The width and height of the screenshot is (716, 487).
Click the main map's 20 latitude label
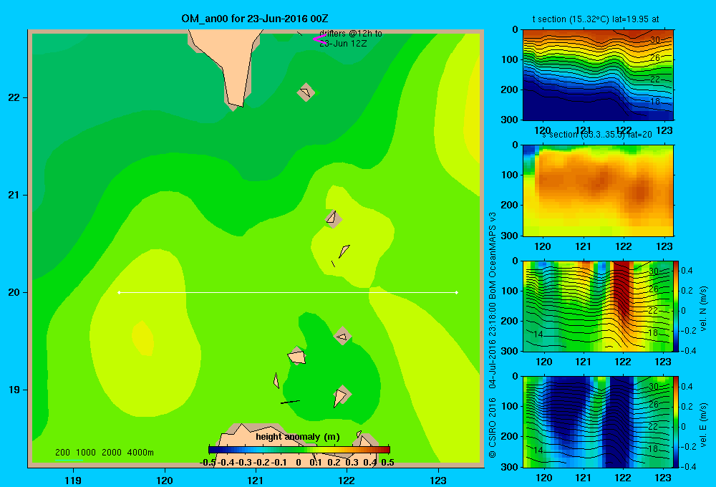click(x=14, y=292)
